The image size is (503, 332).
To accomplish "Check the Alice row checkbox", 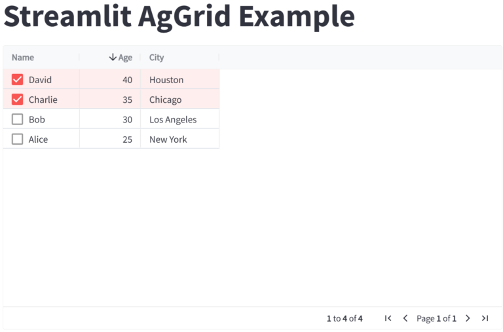I will 17,139.
